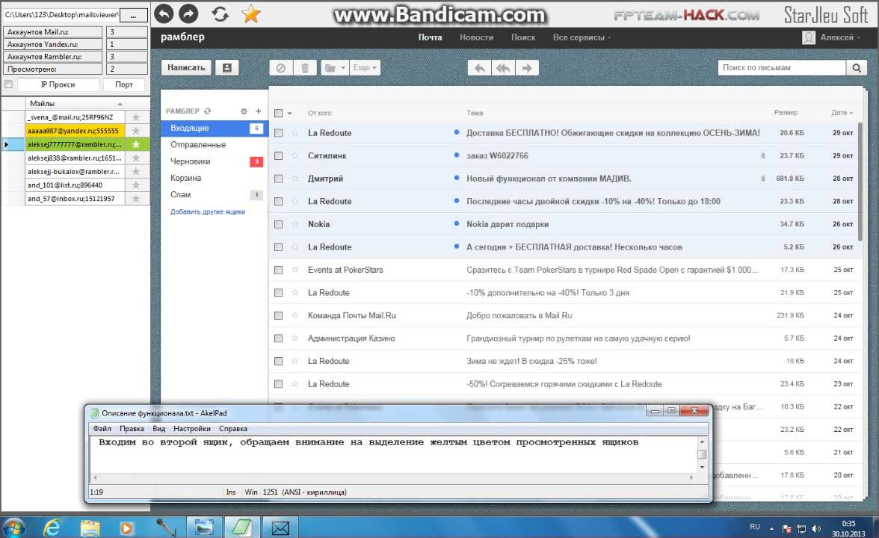Viewport: 879px width, 538px height.
Task: Switch to Новости tab
Action: pos(477,37)
